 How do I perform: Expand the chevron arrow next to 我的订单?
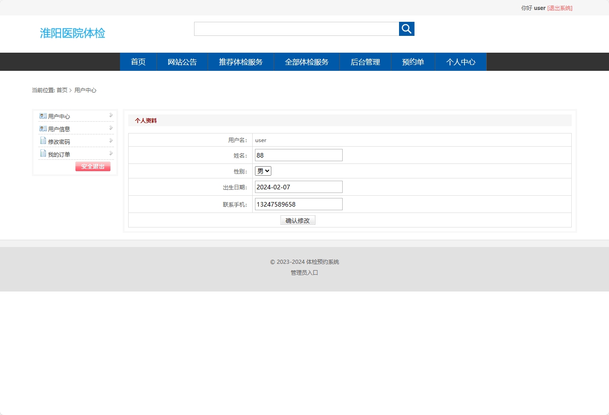(x=110, y=153)
